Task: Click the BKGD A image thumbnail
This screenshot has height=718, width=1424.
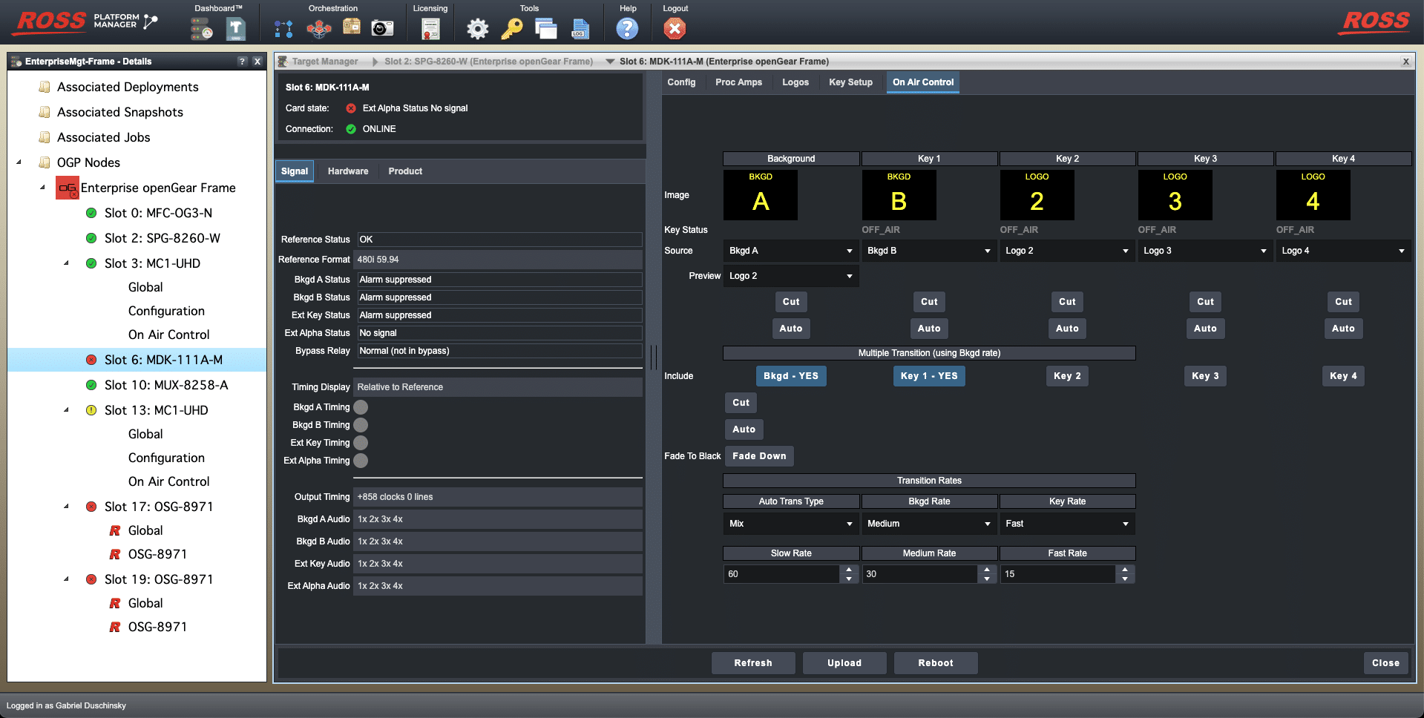Action: (761, 195)
